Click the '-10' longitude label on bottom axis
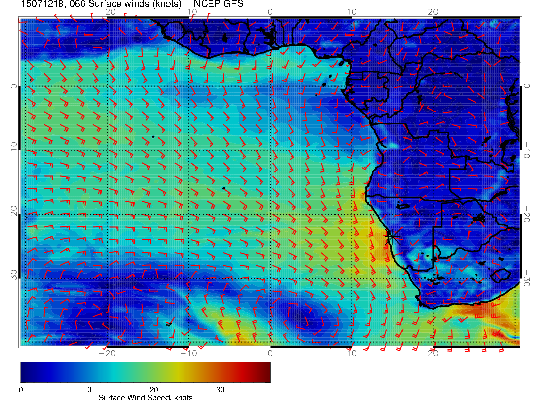 click(x=189, y=353)
